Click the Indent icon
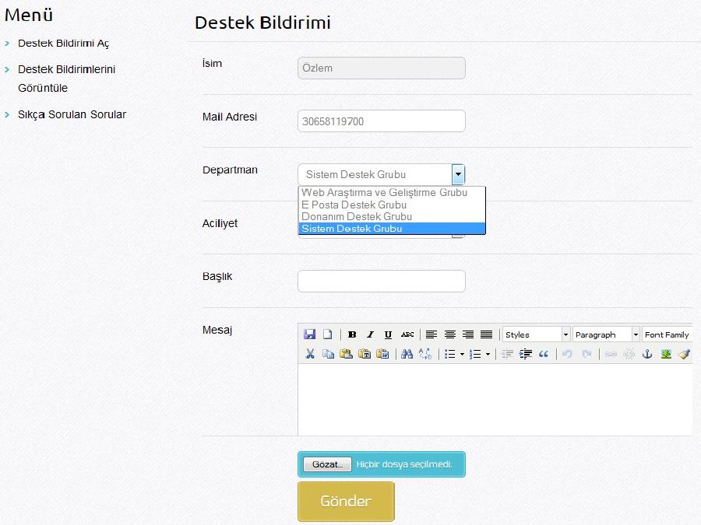This screenshot has width=701, height=525. click(525, 354)
